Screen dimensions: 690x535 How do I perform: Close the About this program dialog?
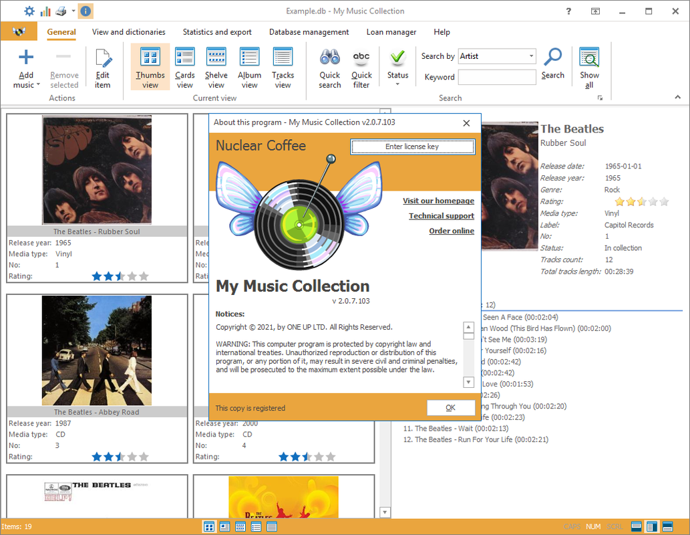(x=466, y=123)
